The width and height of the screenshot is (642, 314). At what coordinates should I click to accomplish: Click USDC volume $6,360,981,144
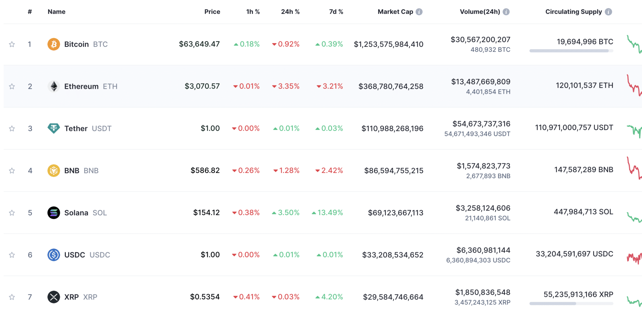[x=483, y=250]
